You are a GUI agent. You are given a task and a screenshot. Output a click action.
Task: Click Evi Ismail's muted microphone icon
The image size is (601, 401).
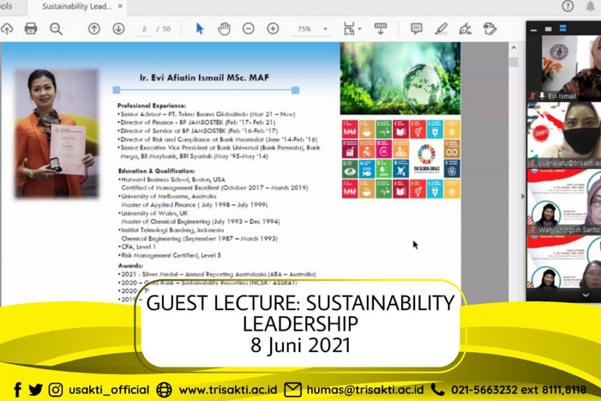[x=533, y=96]
